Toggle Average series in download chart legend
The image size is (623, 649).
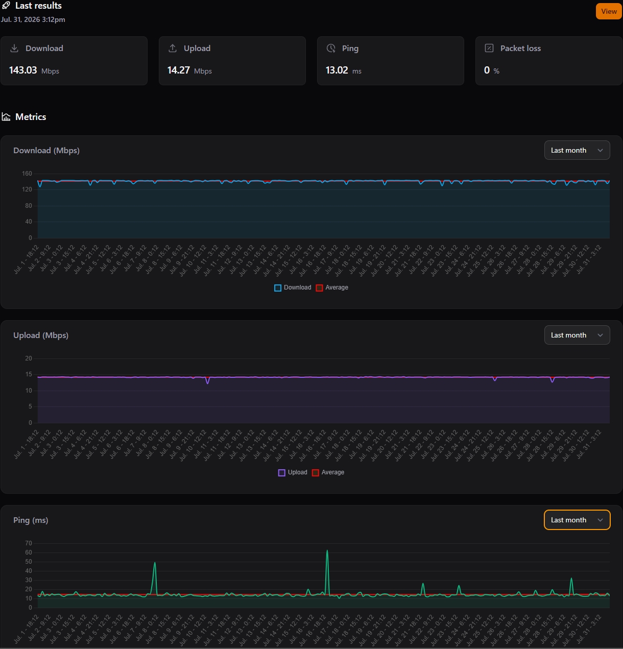coord(332,287)
